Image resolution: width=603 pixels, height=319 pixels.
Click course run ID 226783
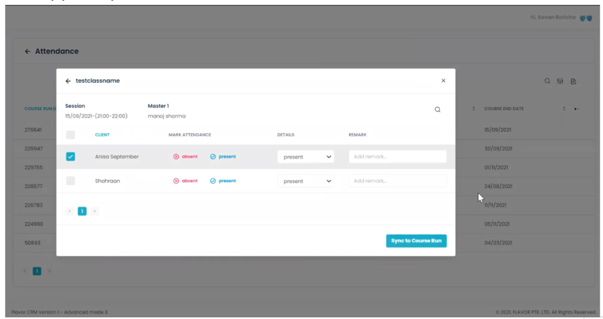pos(33,205)
